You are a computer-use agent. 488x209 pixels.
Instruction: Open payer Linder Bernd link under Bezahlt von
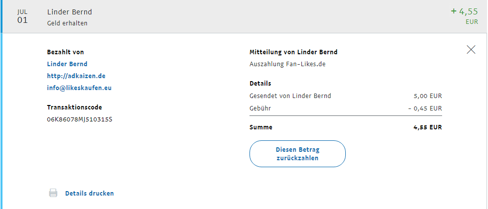point(67,64)
